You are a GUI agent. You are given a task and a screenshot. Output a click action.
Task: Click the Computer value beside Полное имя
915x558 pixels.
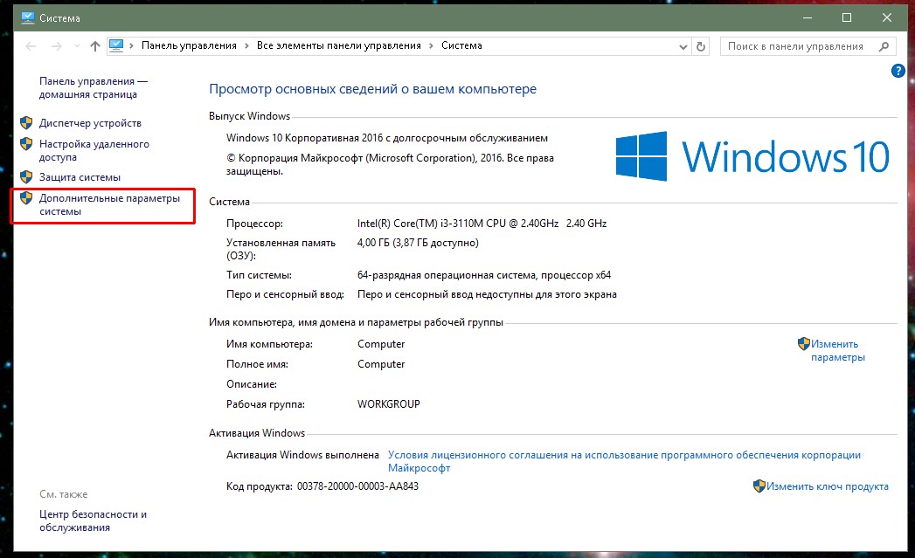click(x=381, y=364)
